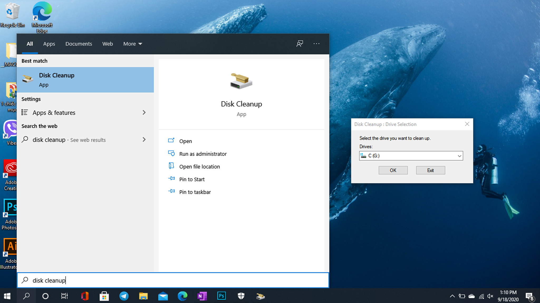Expand the Drives combo box
The width and height of the screenshot is (540, 303).
(459, 156)
